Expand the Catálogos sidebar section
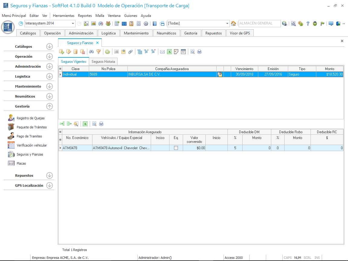The height and width of the screenshot is (261, 348). (x=50, y=47)
